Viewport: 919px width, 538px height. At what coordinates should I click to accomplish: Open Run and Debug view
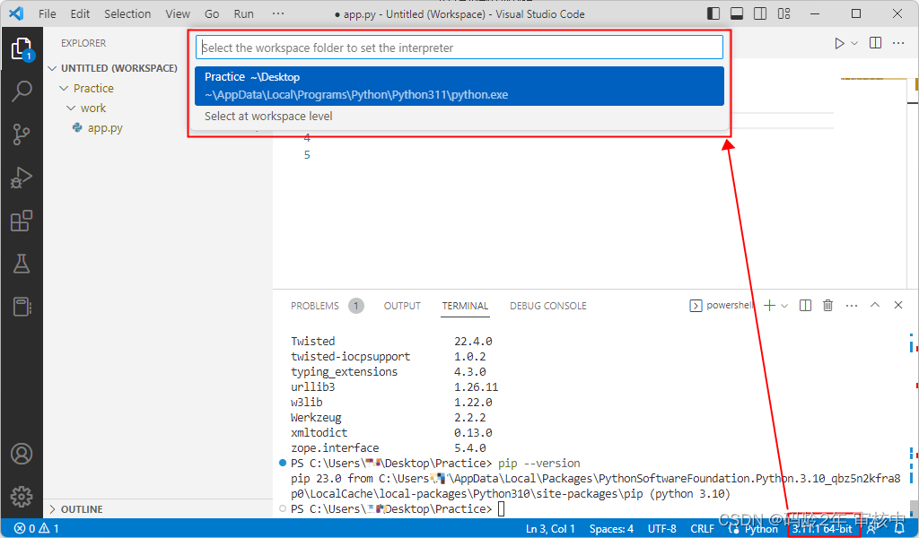coord(22,178)
